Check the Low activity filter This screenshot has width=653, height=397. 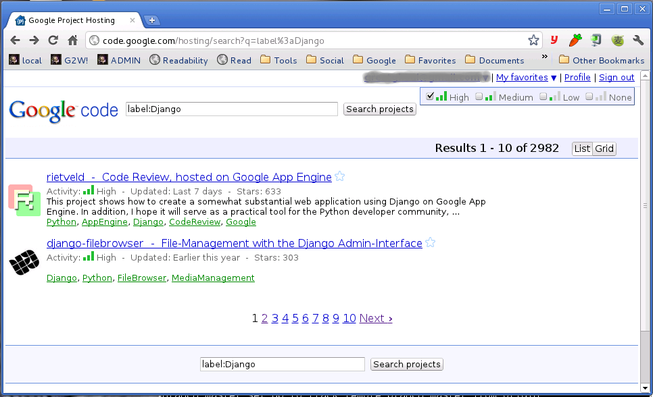point(543,97)
